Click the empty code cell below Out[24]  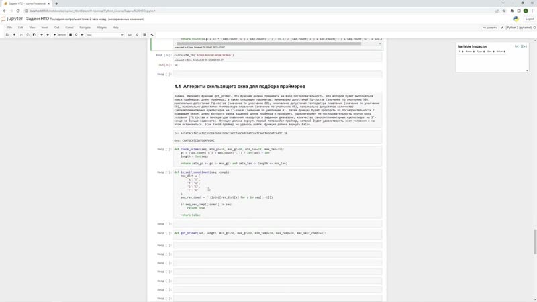(278, 74)
